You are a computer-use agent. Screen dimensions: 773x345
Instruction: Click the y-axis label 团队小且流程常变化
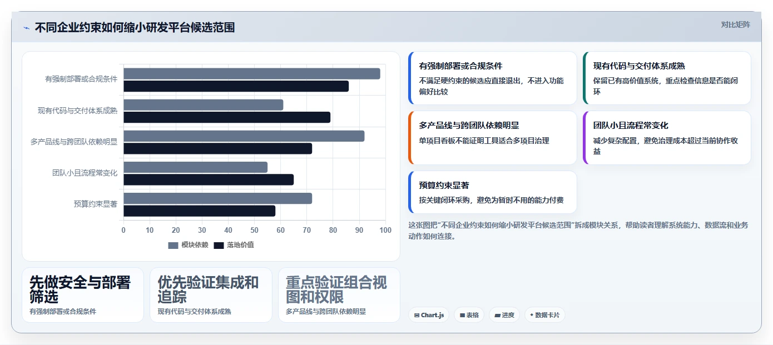pyautogui.click(x=85, y=173)
